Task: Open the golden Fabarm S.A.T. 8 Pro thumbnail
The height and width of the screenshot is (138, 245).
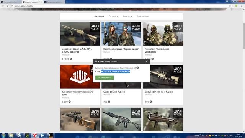Action: pyautogui.click(x=80, y=34)
